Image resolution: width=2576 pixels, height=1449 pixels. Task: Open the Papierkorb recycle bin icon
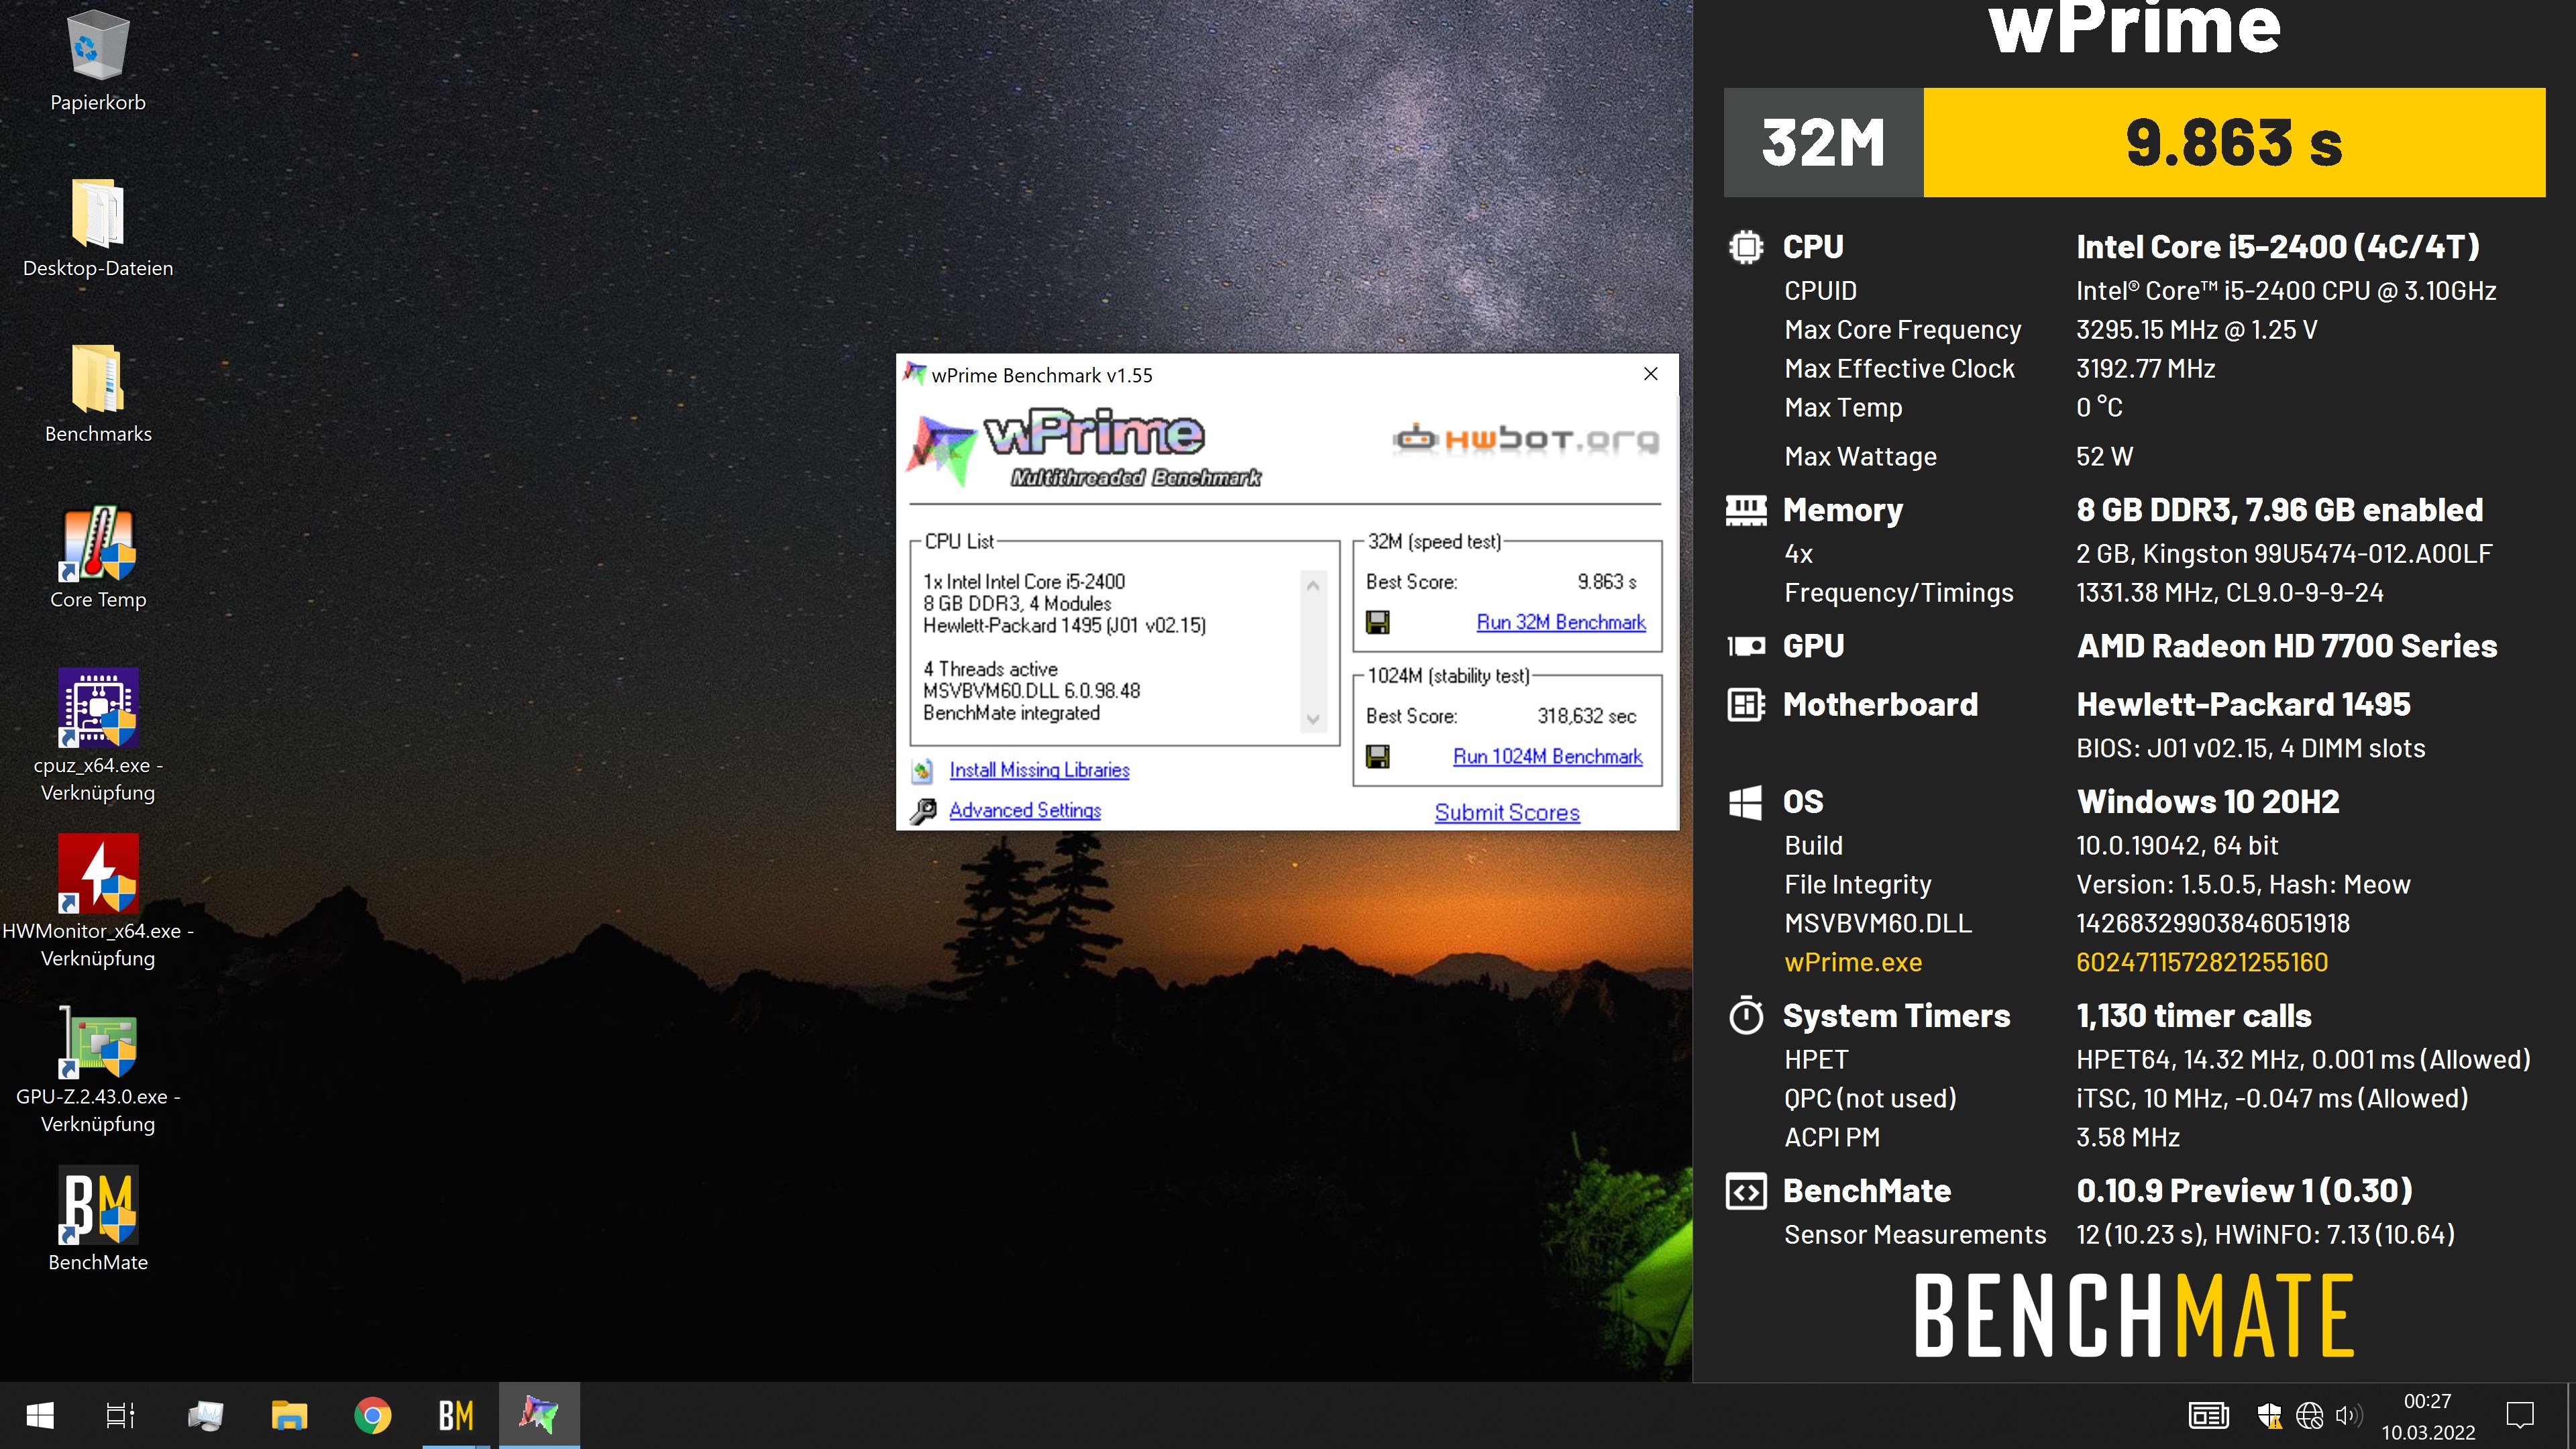(x=97, y=47)
